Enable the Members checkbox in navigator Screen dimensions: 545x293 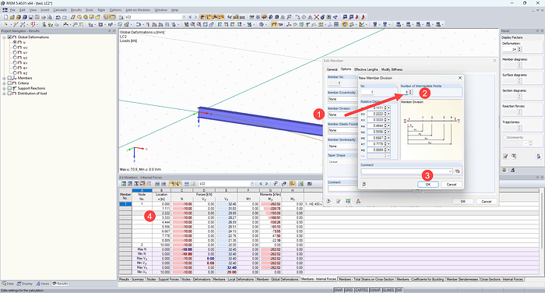[9, 78]
